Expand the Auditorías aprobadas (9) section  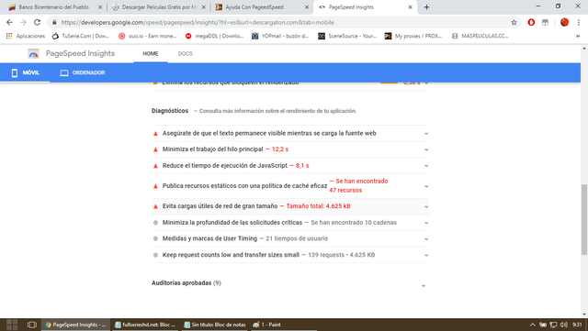290,283
